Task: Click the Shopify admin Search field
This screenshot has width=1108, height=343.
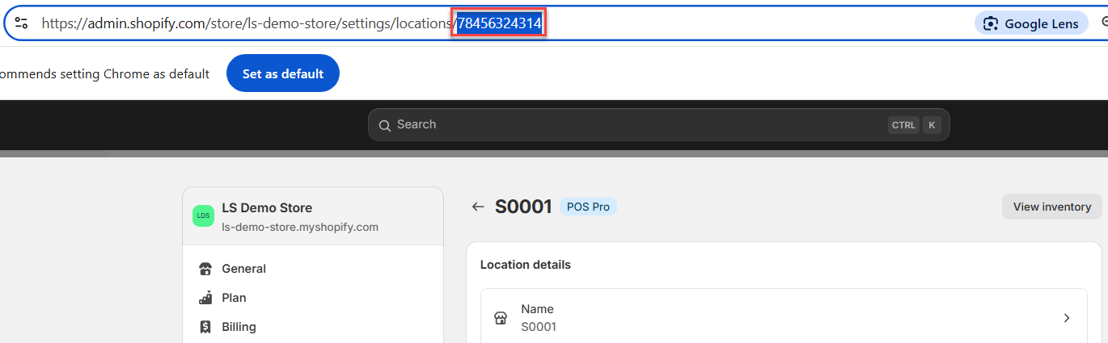Action: pyautogui.click(x=658, y=125)
